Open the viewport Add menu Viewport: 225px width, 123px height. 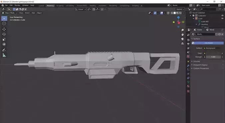pos(33,13)
